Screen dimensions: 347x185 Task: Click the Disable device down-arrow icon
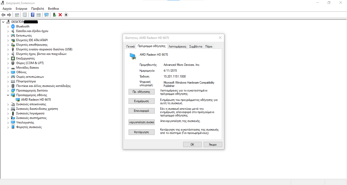[66, 15]
